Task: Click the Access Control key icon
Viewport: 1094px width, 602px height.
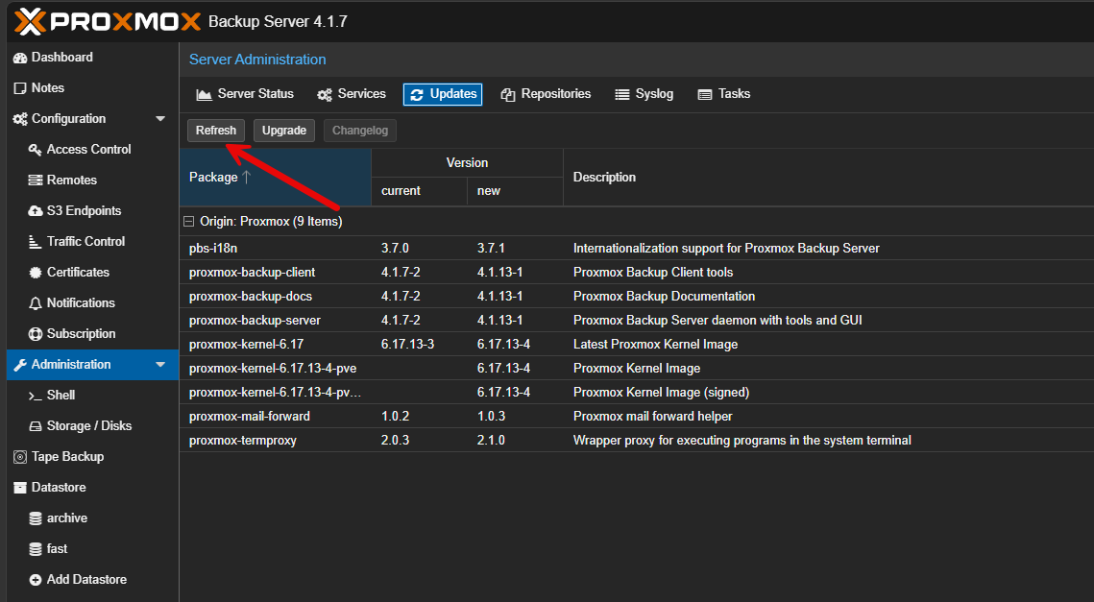Action: tap(35, 150)
